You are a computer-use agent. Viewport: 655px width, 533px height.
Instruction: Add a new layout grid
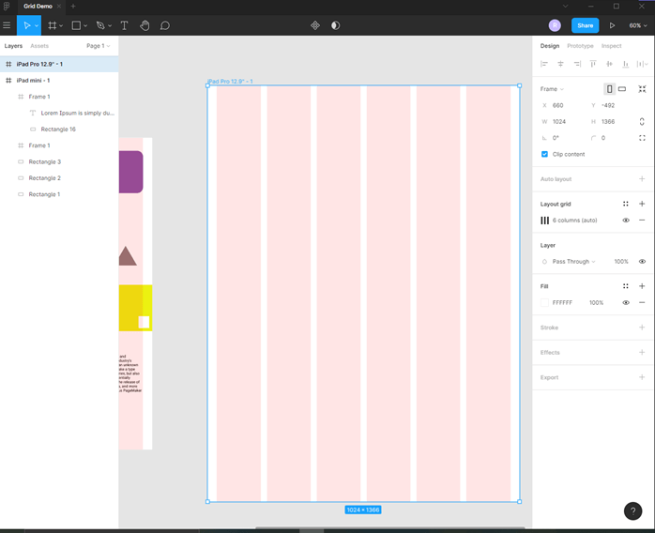[642, 204]
